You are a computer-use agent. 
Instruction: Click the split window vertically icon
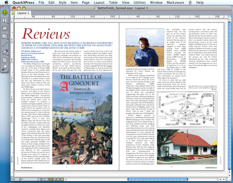[x=58, y=179]
